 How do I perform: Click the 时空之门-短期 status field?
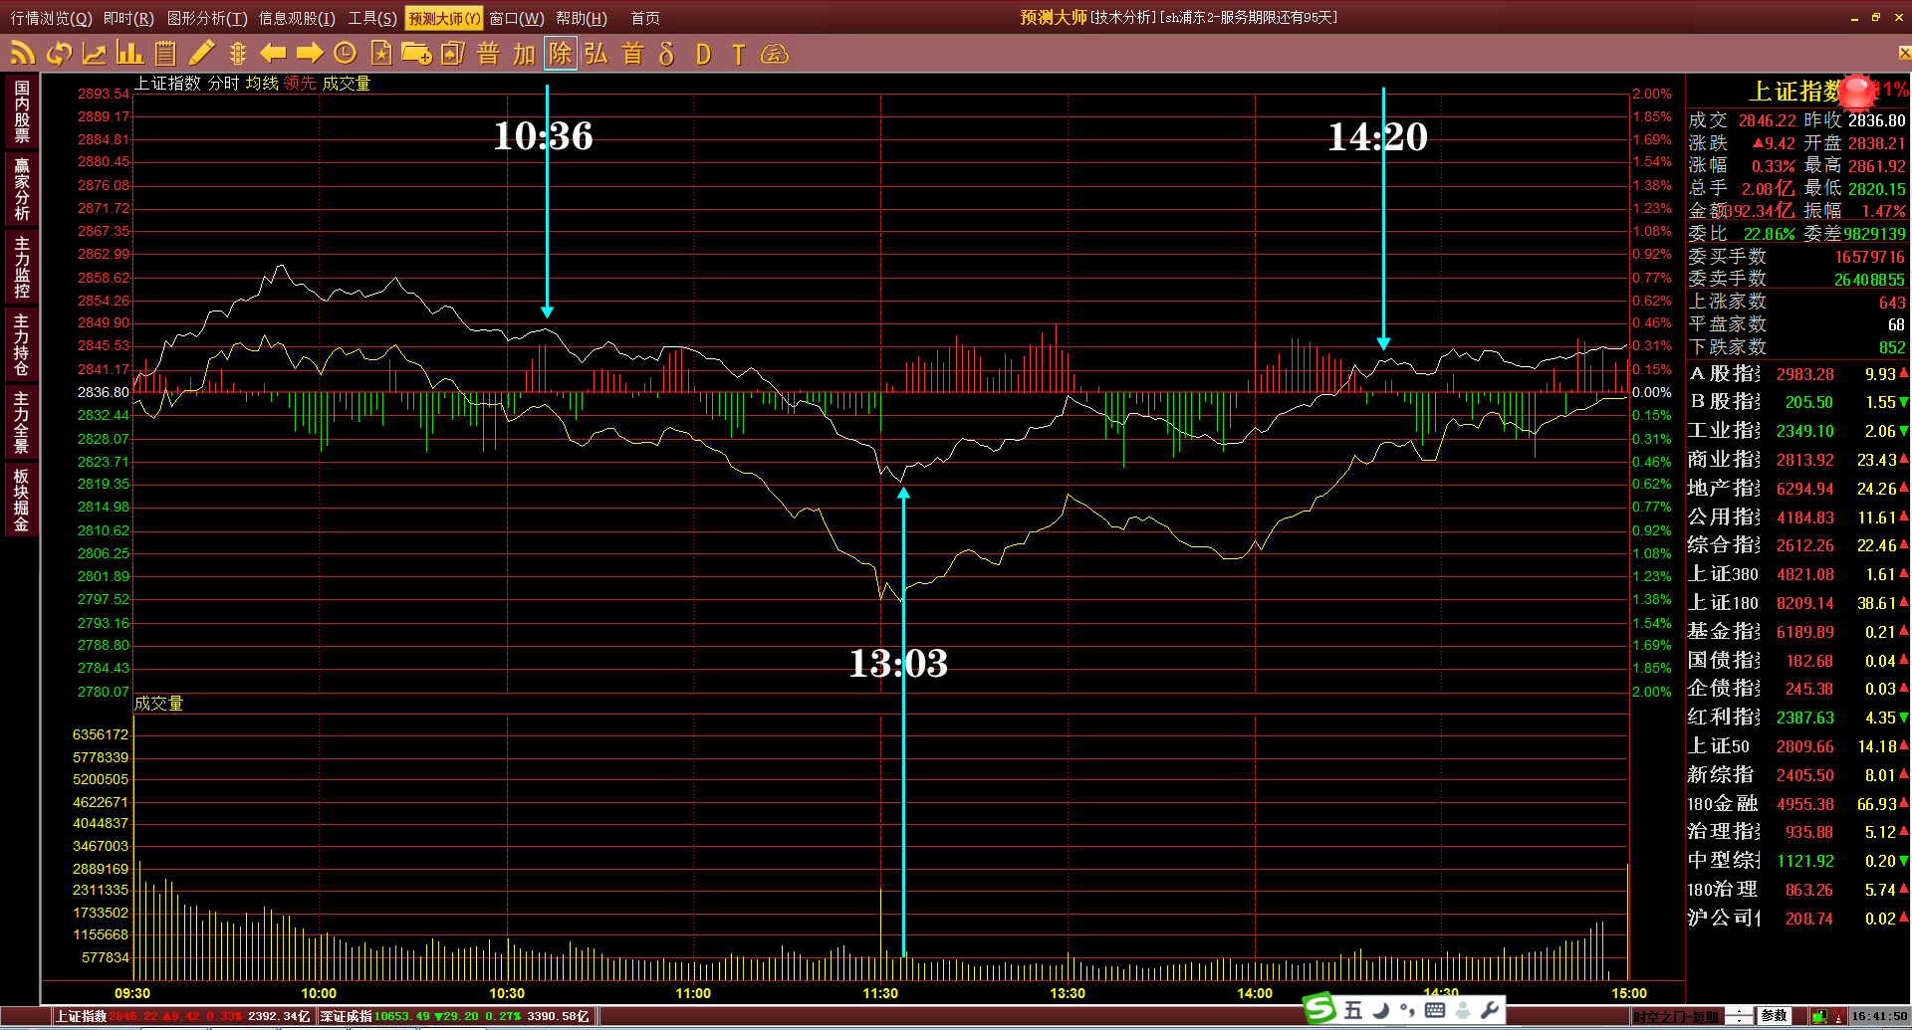click(1677, 1016)
